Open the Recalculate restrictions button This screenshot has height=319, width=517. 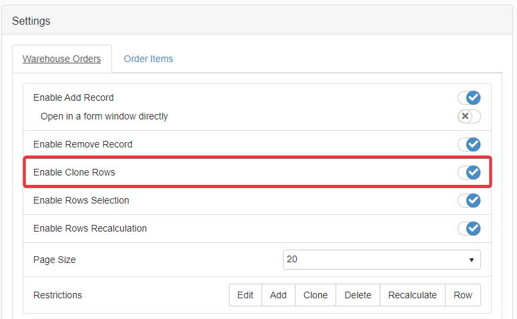coord(412,295)
